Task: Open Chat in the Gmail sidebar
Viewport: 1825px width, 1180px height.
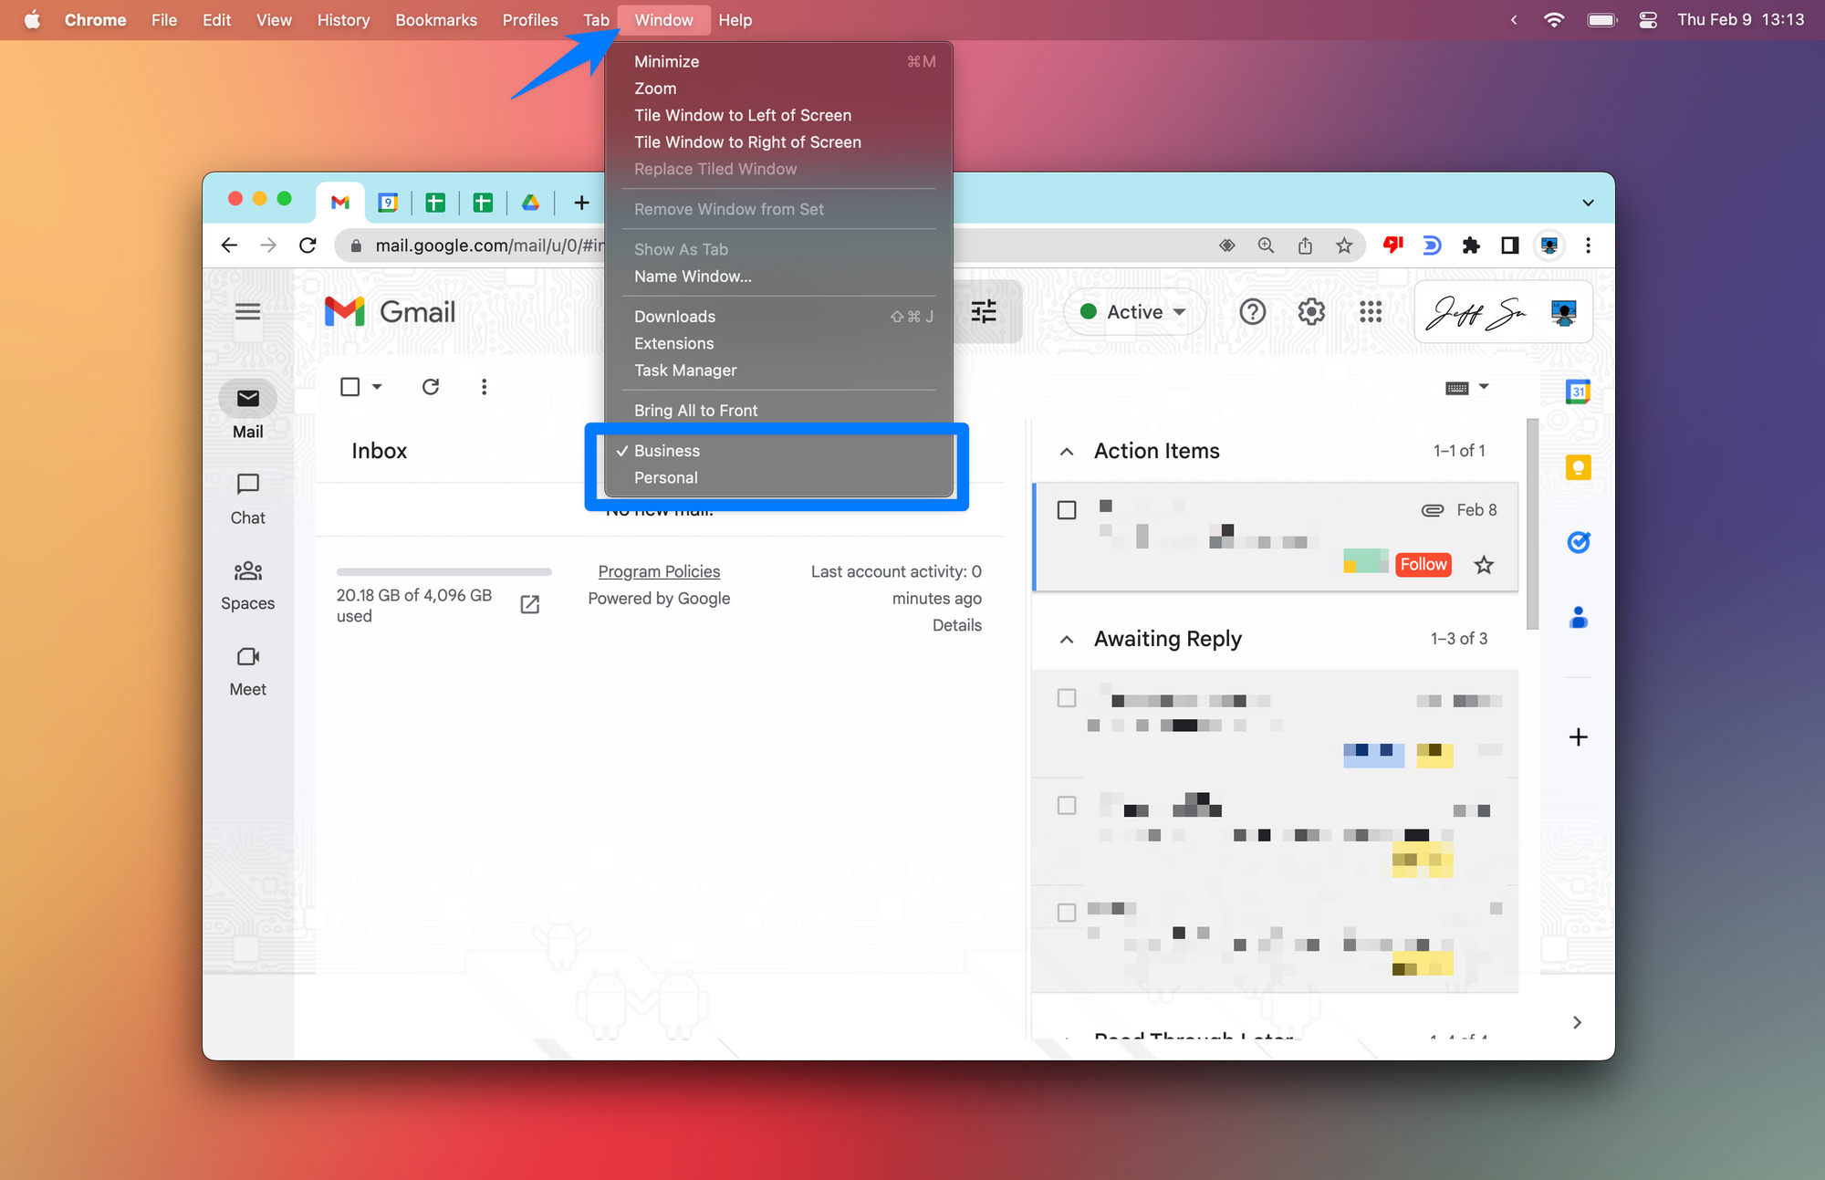Action: pos(248,499)
